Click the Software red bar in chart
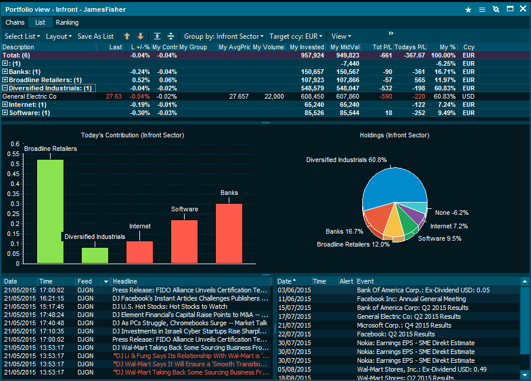 [x=184, y=241]
